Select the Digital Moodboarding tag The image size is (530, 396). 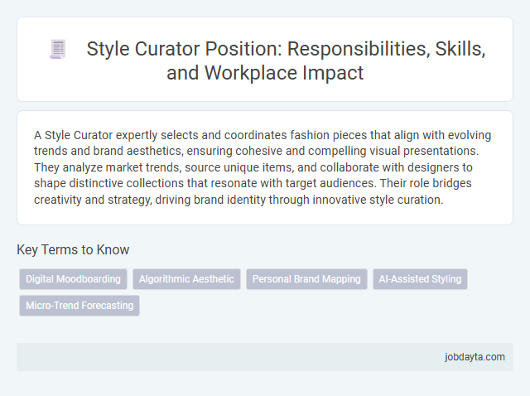73,279
